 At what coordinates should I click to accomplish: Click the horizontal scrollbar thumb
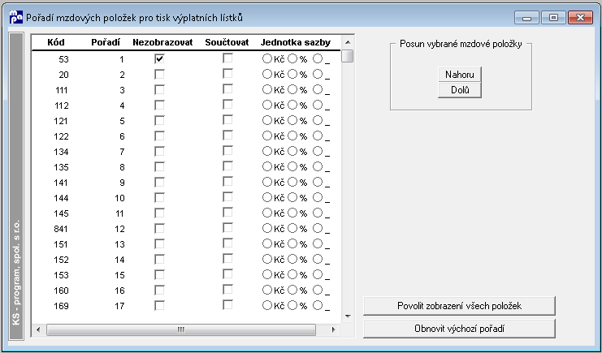coord(181,329)
